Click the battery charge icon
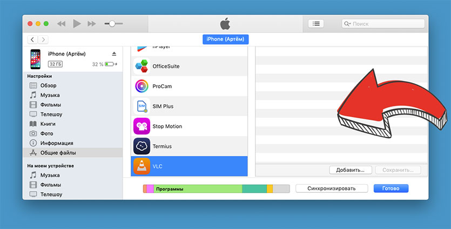The width and height of the screenshot is (451, 229). 111,64
